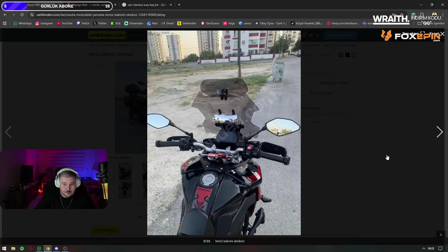Image resolution: width=448 pixels, height=252 pixels.
Task: View site information icon in address bar
Action: [x=32, y=15]
